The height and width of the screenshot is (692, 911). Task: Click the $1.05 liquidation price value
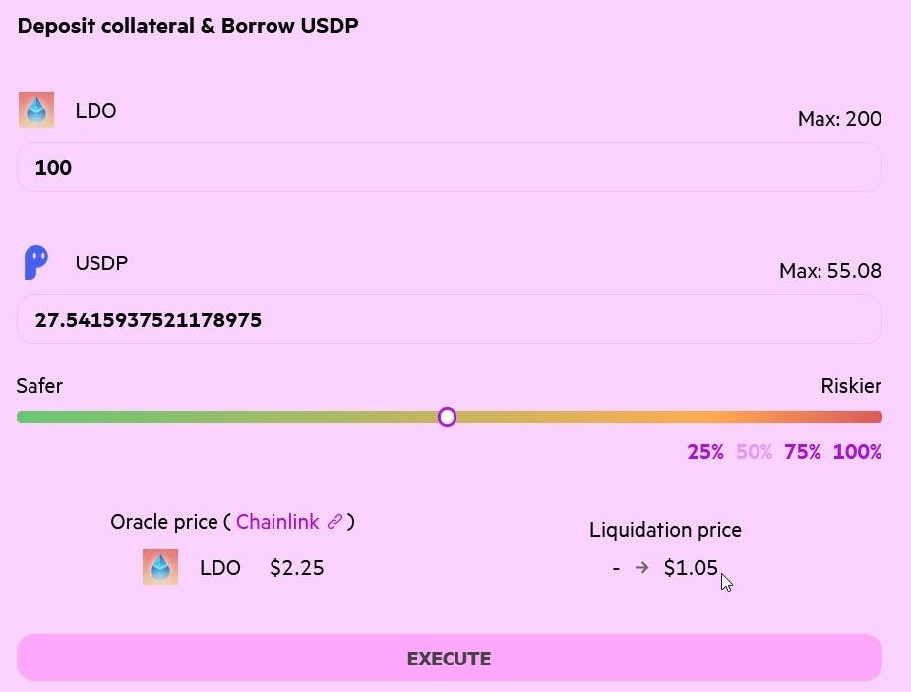click(691, 567)
